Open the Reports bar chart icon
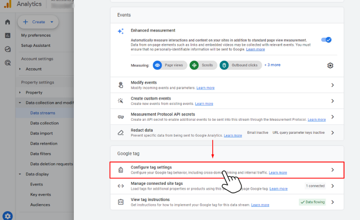The image size is (360, 220). click(7, 36)
